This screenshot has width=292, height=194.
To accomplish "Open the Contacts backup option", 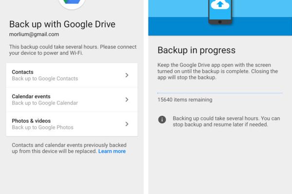I will pyautogui.click(x=72, y=75).
